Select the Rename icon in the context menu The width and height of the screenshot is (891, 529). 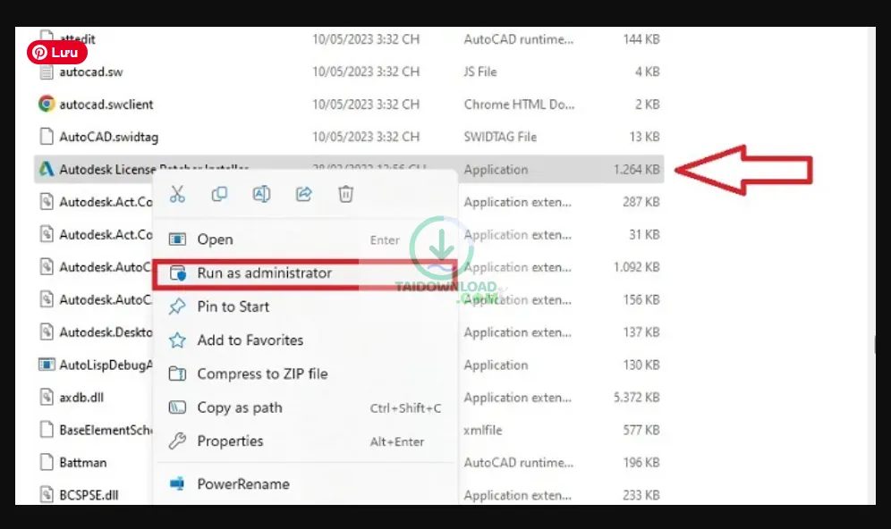tap(261, 194)
